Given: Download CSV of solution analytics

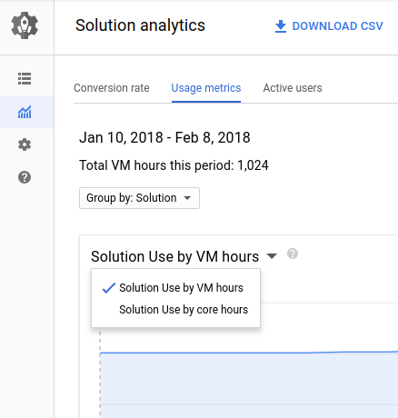Looking at the screenshot, I should 329,26.
